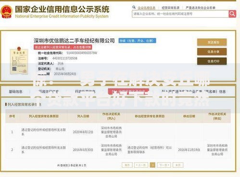Click the row 2 removal reason text
This screenshot has width=240, height=177.
(150, 150)
